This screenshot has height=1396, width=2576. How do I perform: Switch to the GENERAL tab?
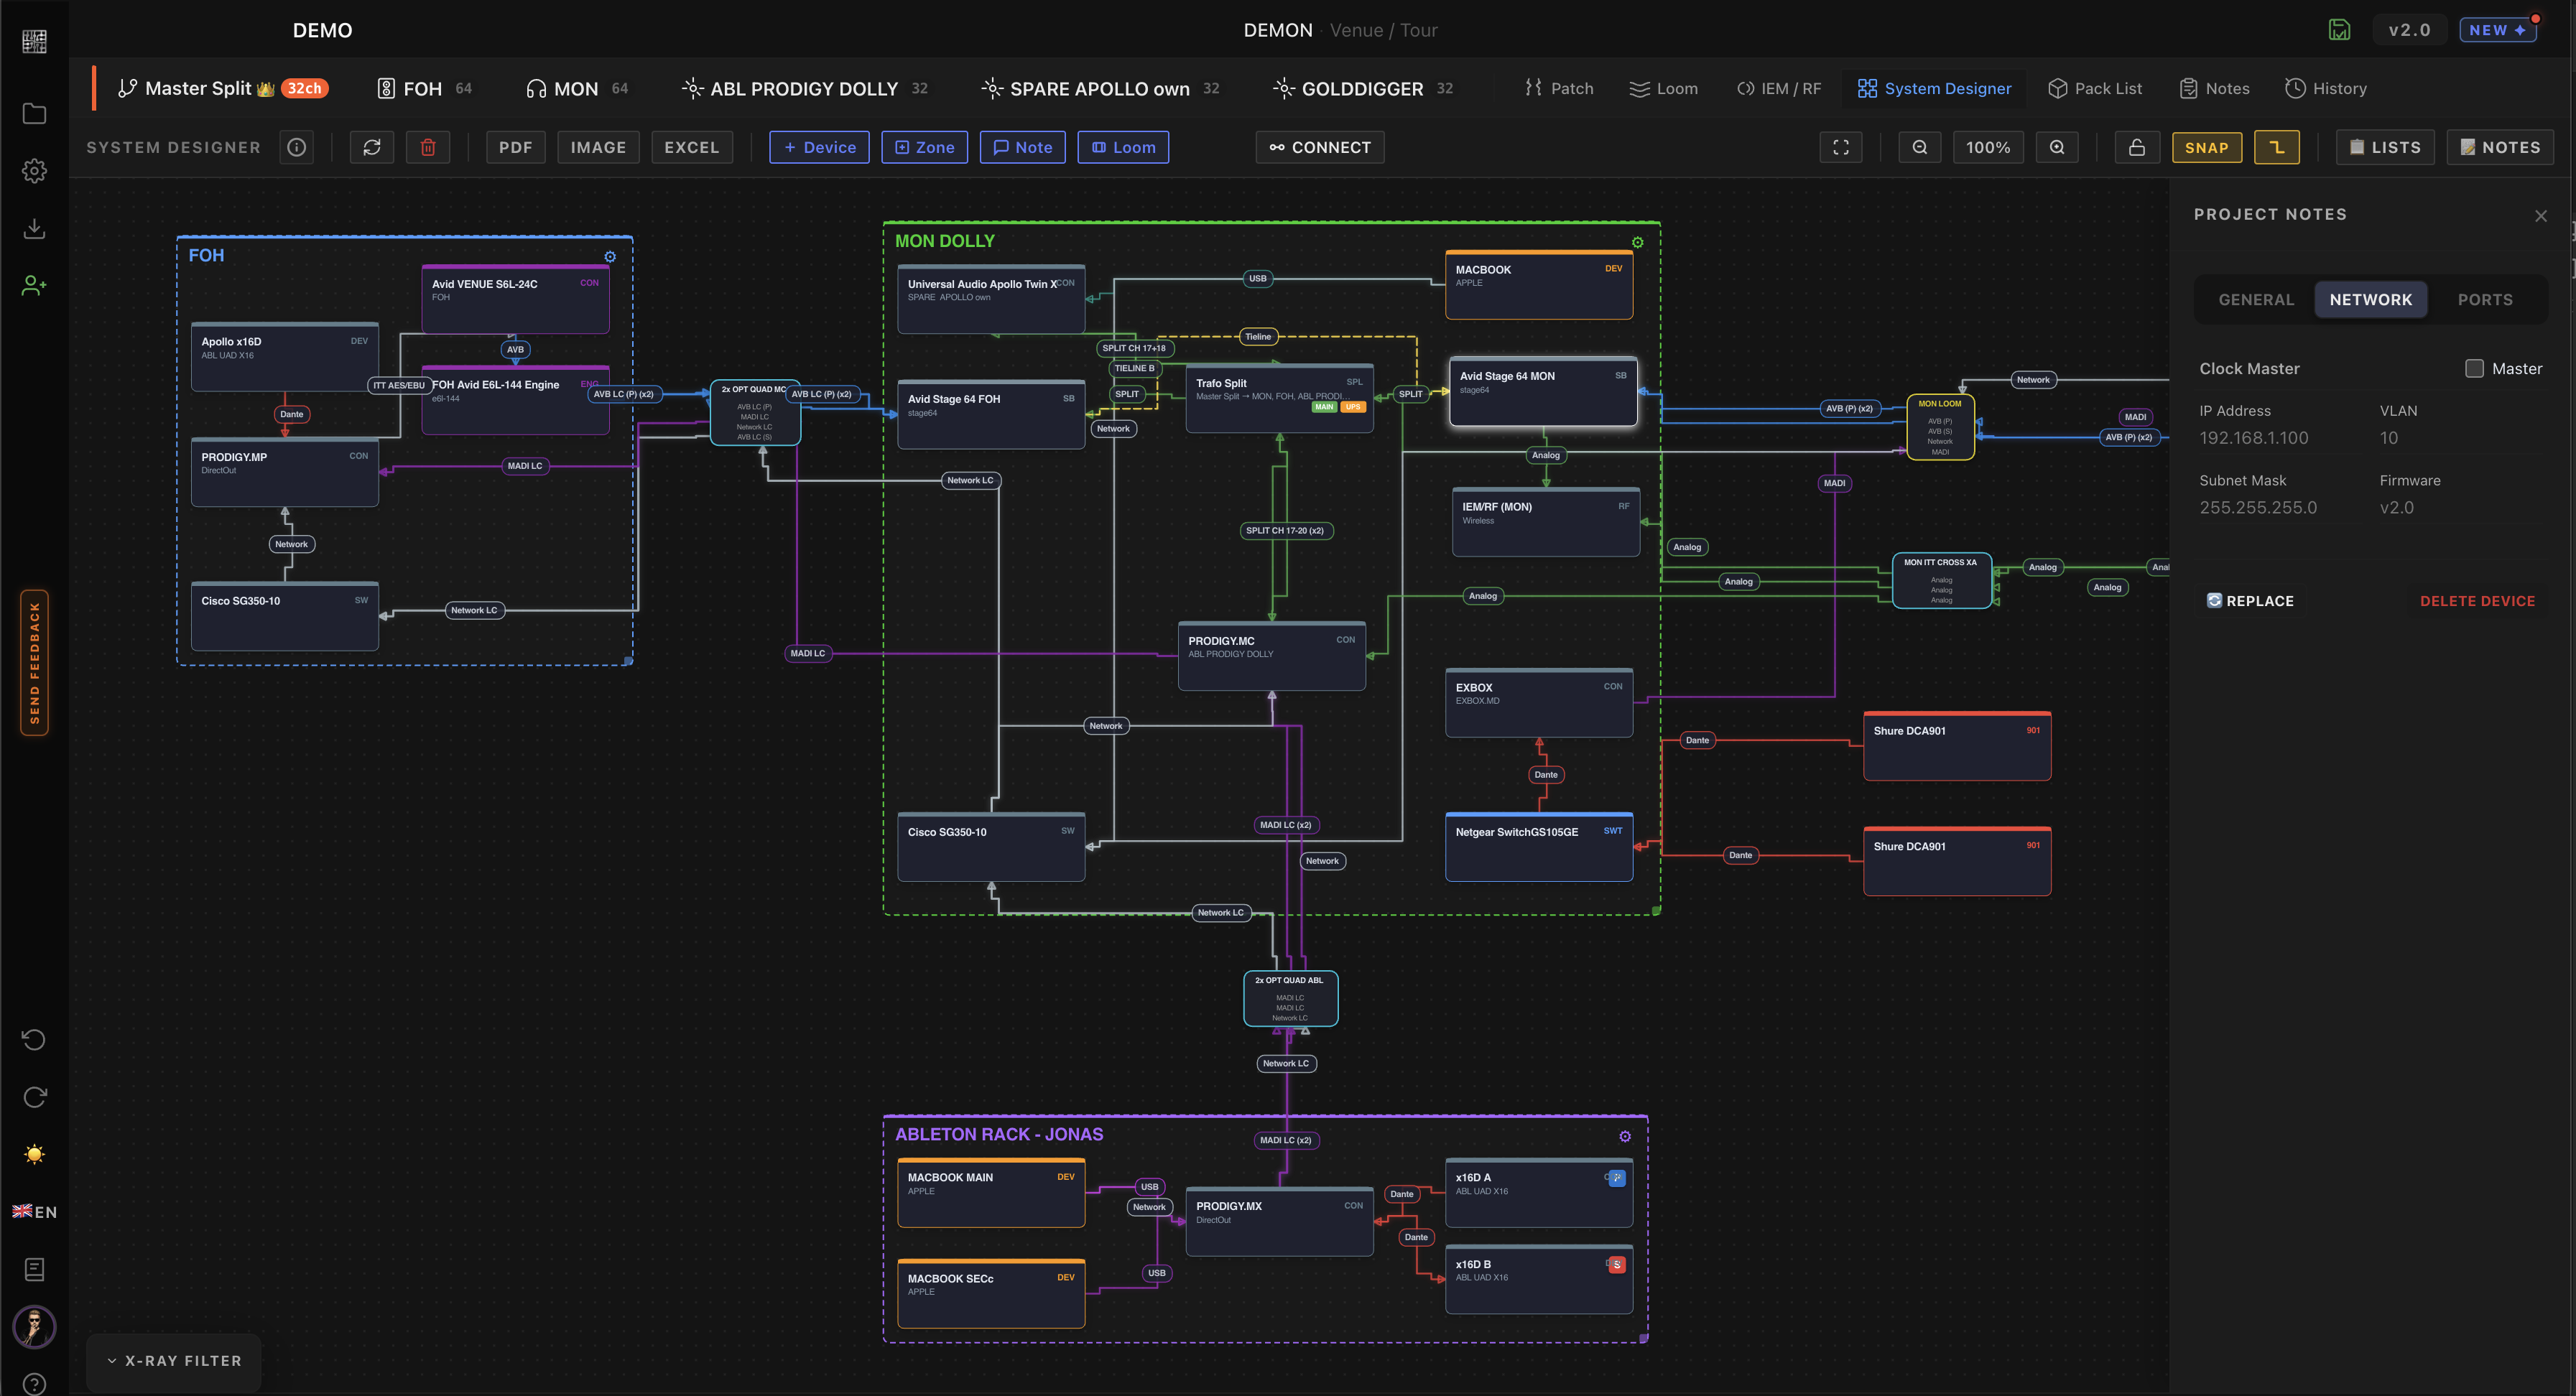click(x=2256, y=299)
